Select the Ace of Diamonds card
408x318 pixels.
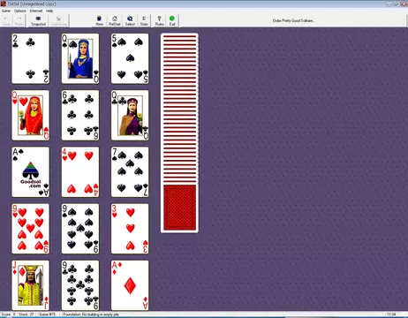(130, 285)
